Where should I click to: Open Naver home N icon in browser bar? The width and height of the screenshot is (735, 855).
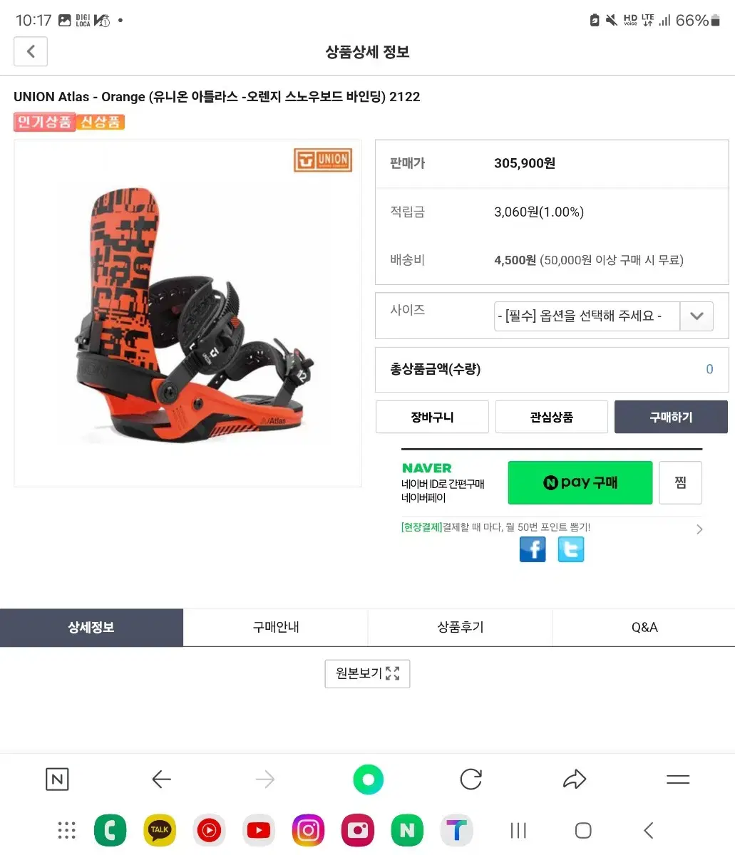[x=57, y=779]
